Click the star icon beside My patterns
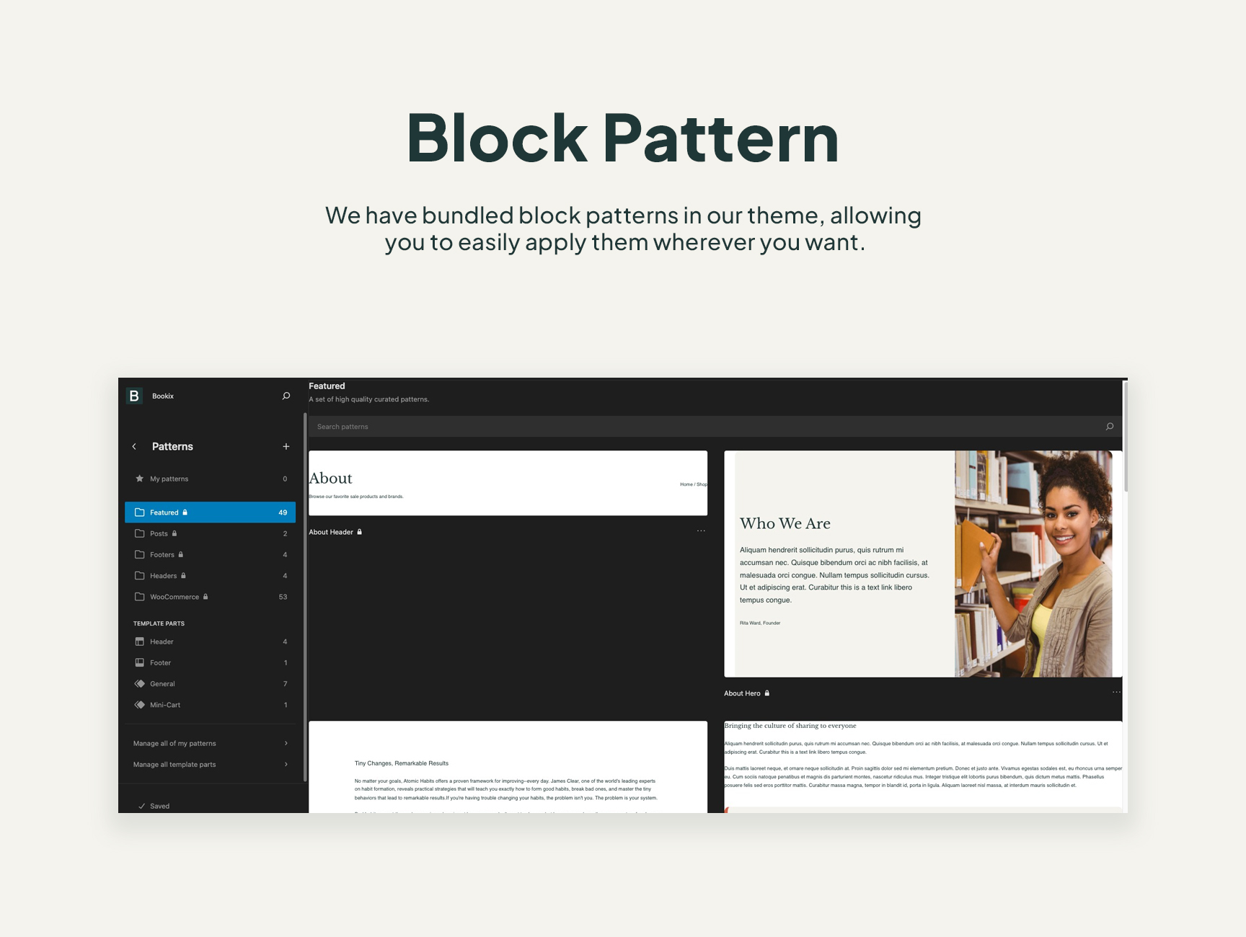This screenshot has height=937, width=1246. pyautogui.click(x=139, y=478)
